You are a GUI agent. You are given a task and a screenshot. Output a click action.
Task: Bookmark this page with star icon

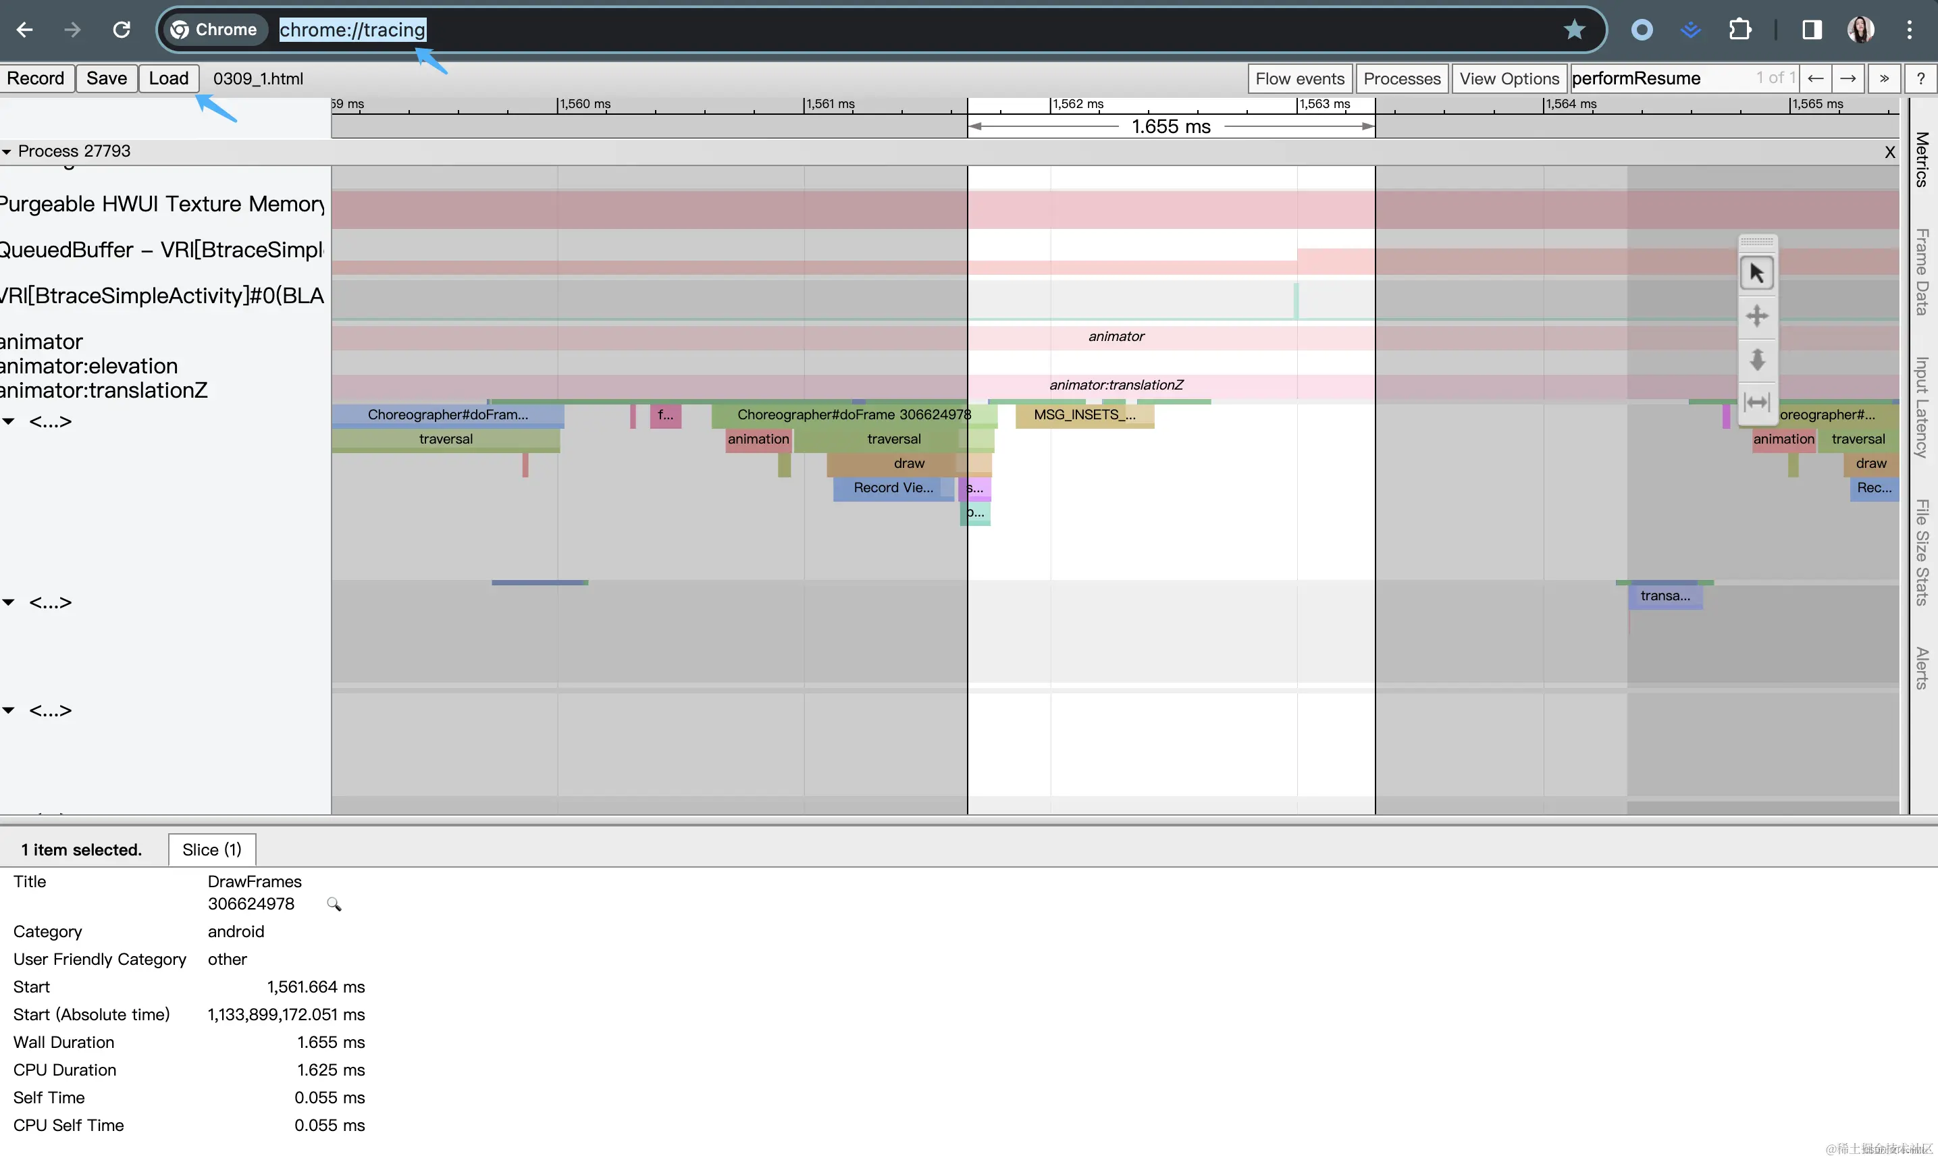1574,30
